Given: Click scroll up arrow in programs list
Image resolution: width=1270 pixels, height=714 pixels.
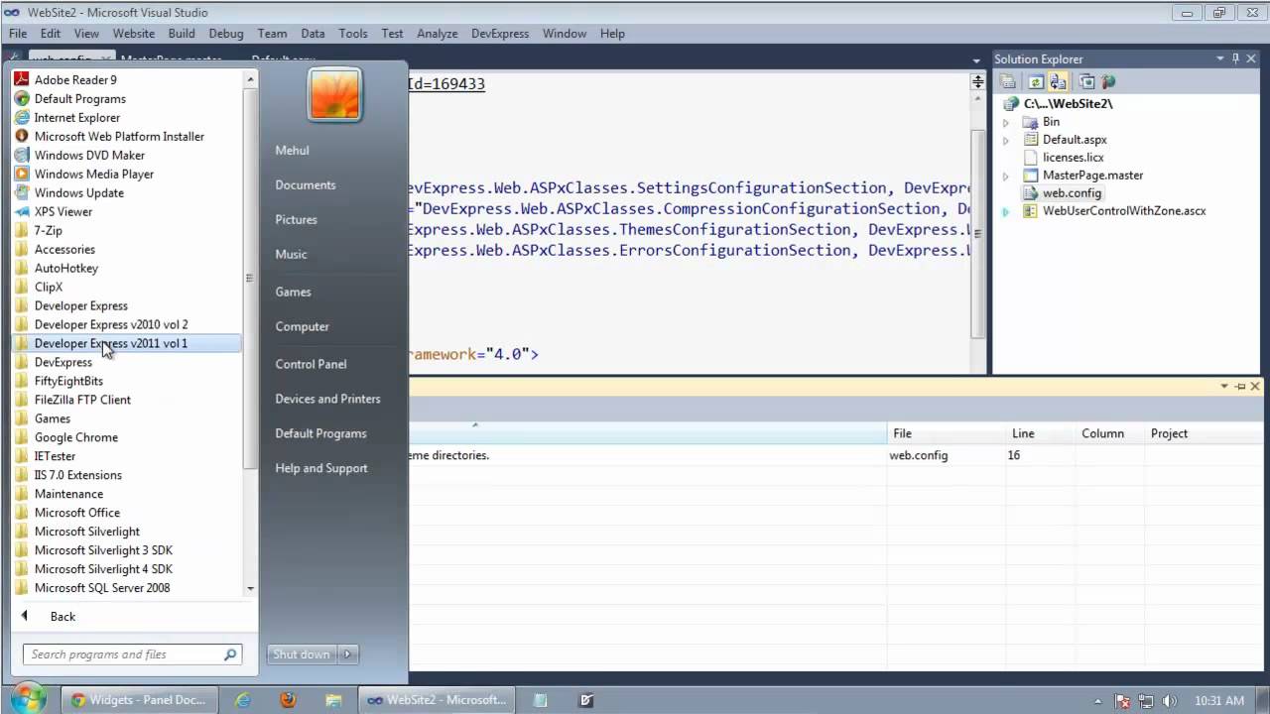Looking at the screenshot, I should [250, 78].
